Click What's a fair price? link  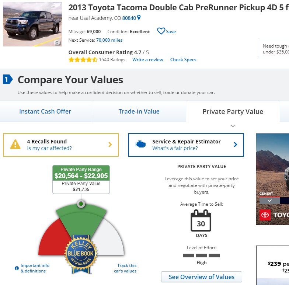(175, 148)
